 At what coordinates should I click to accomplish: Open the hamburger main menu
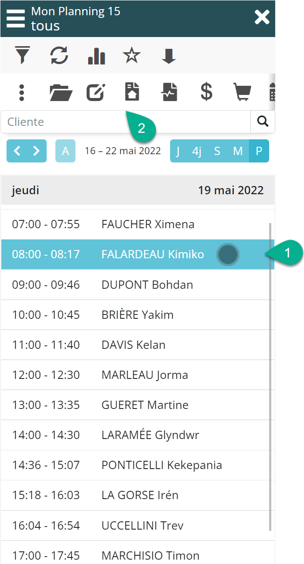(x=16, y=18)
